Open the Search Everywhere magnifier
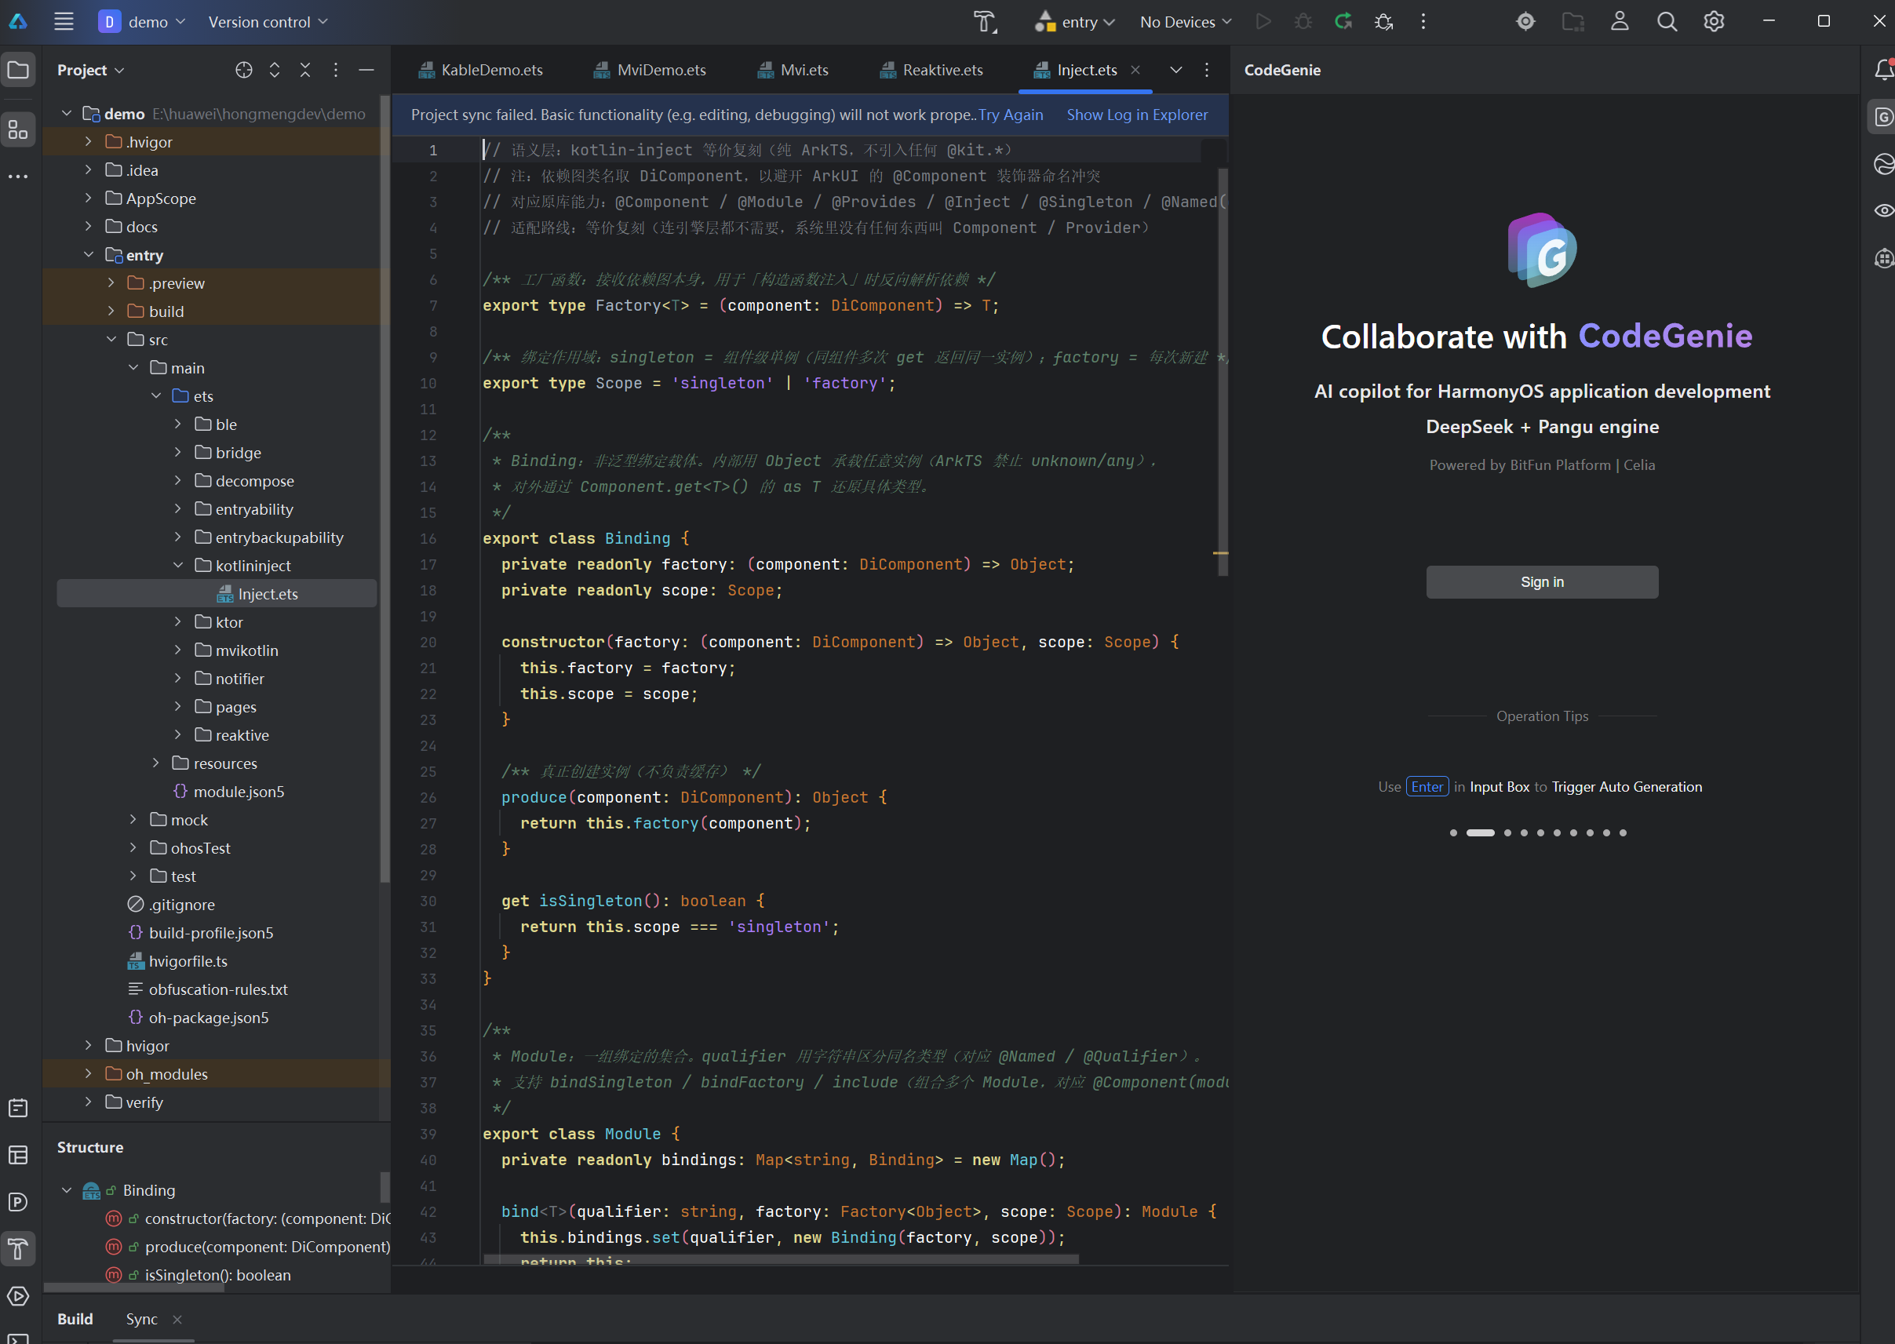This screenshot has width=1895, height=1344. (x=1667, y=21)
